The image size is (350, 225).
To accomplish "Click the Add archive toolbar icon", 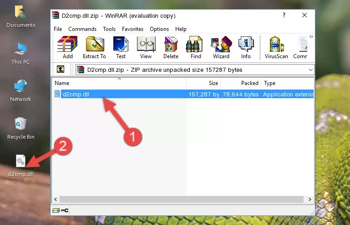I will (67, 47).
